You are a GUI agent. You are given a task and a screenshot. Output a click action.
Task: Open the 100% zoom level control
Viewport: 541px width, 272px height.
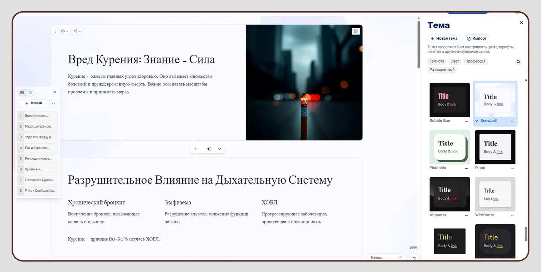pos(413,248)
